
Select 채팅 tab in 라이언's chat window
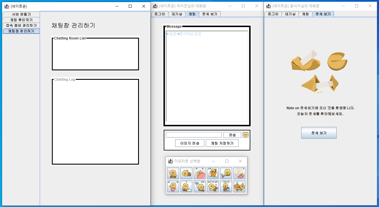point(192,14)
